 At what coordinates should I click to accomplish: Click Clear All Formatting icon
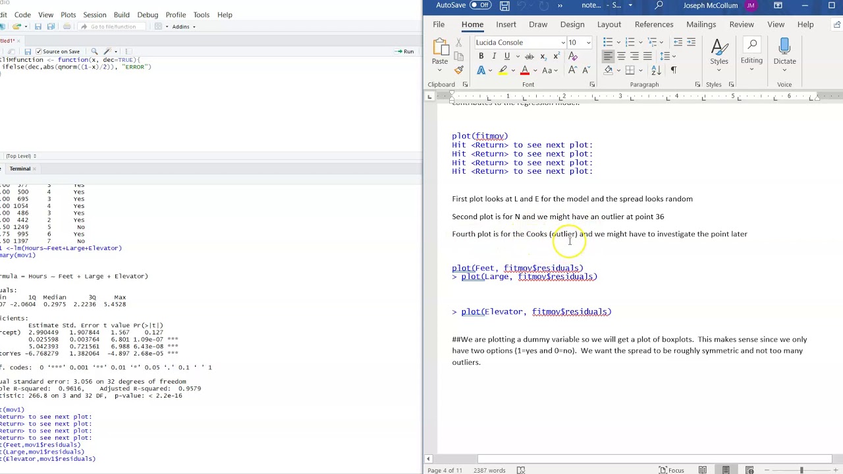click(572, 57)
